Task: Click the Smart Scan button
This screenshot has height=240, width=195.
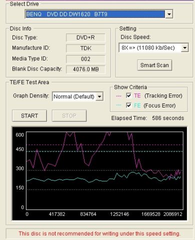Action: [x=154, y=65]
